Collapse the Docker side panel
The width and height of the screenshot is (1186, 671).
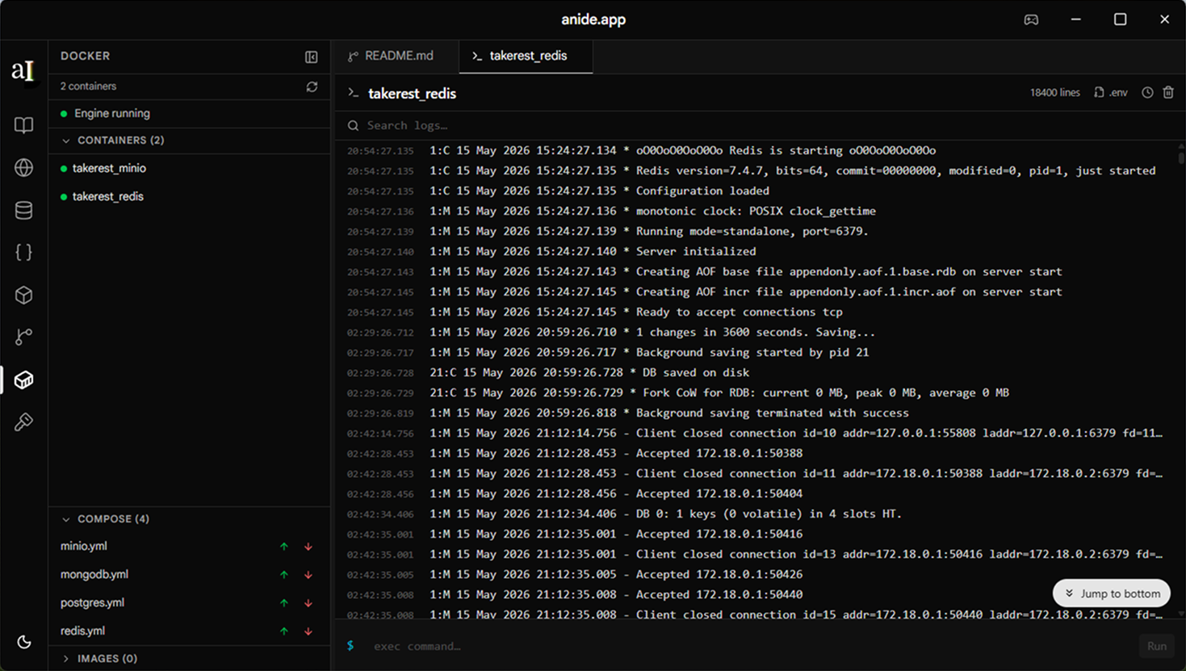(311, 57)
